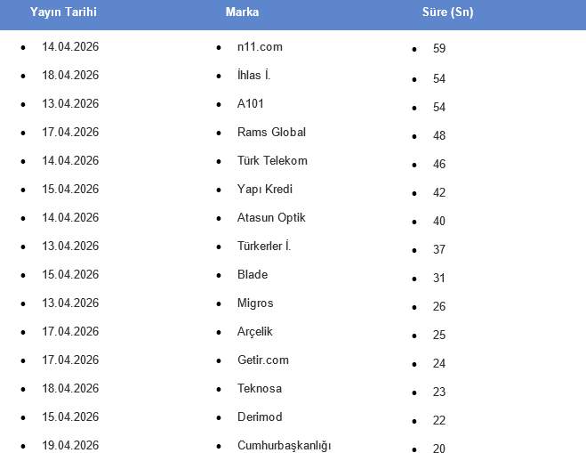Screen dimensions: 586x453
Task: Click the duration value 59
Action: (439, 49)
